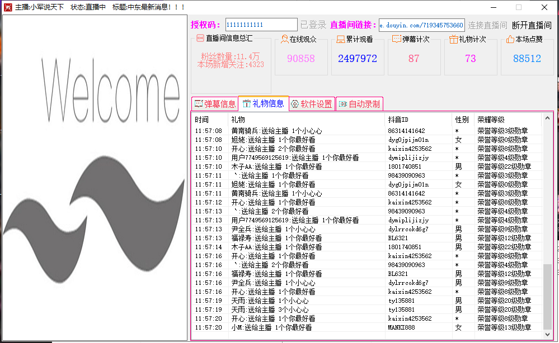The width and height of the screenshot is (559, 343).
Task: Click the gear icon on the 软件设置 tab
Action: point(295,103)
